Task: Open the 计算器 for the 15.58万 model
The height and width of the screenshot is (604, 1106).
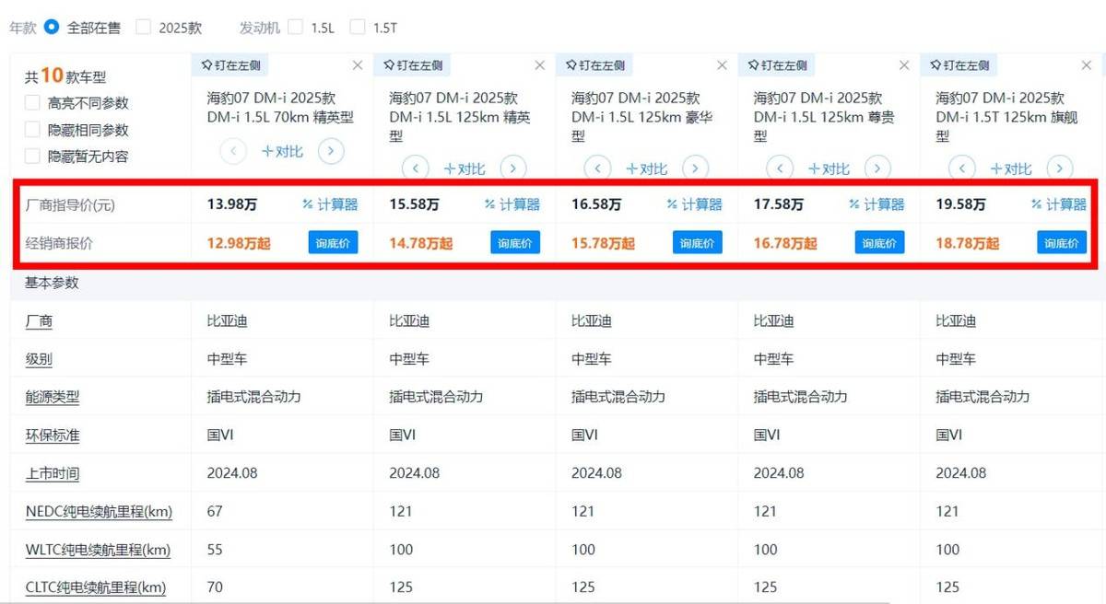Action: pyautogui.click(x=512, y=204)
